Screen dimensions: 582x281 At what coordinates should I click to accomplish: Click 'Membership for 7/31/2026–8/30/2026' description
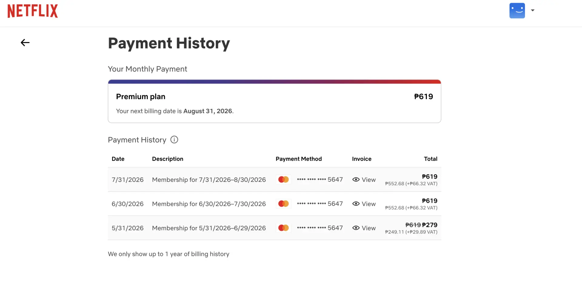pyautogui.click(x=209, y=180)
